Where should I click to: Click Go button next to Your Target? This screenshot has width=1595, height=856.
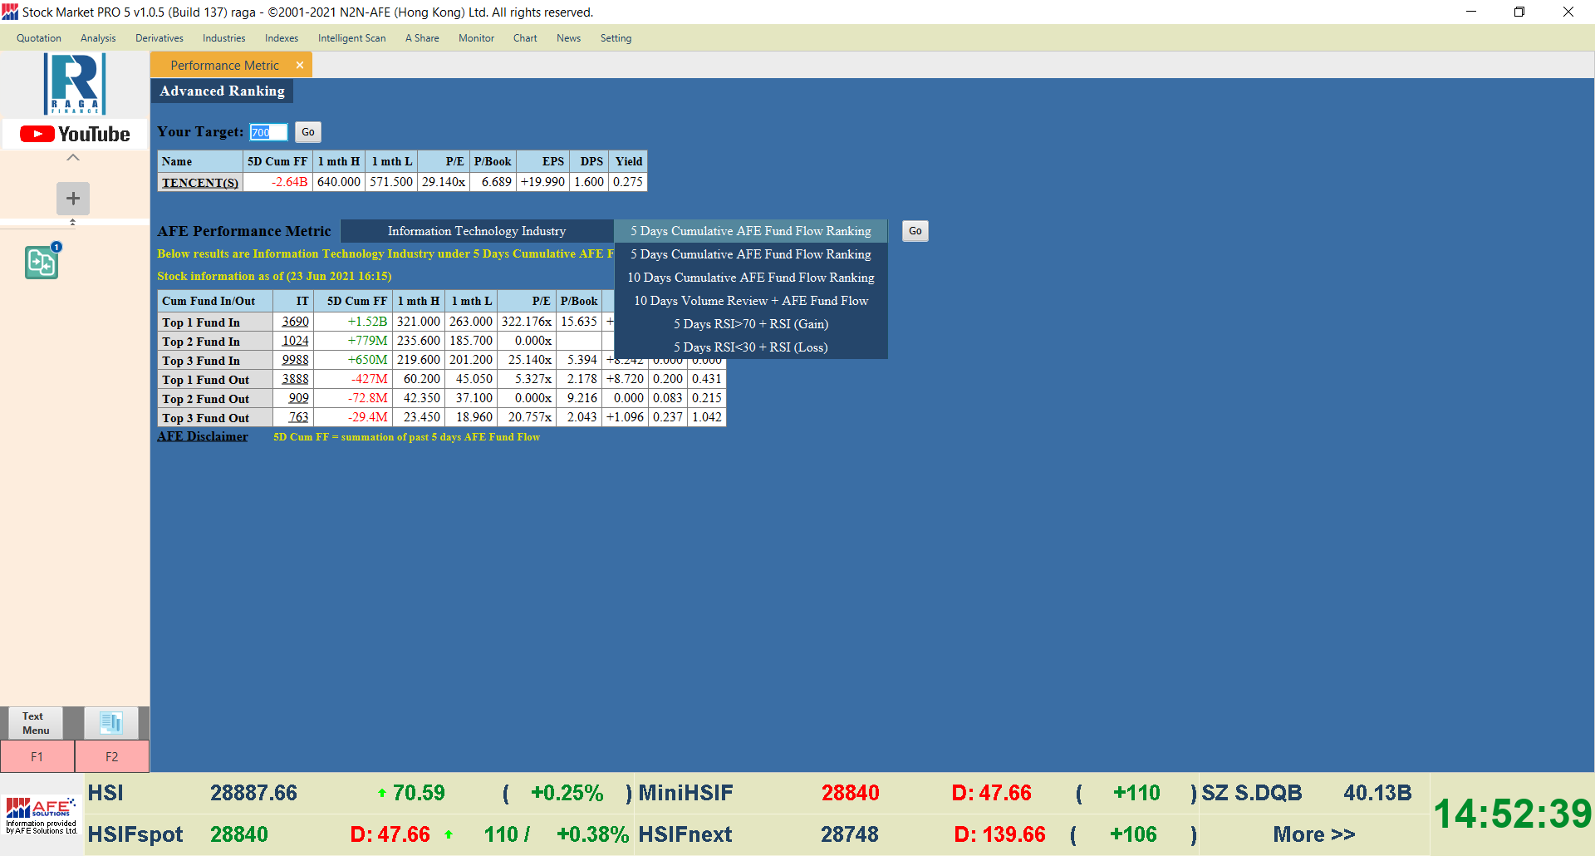point(308,132)
